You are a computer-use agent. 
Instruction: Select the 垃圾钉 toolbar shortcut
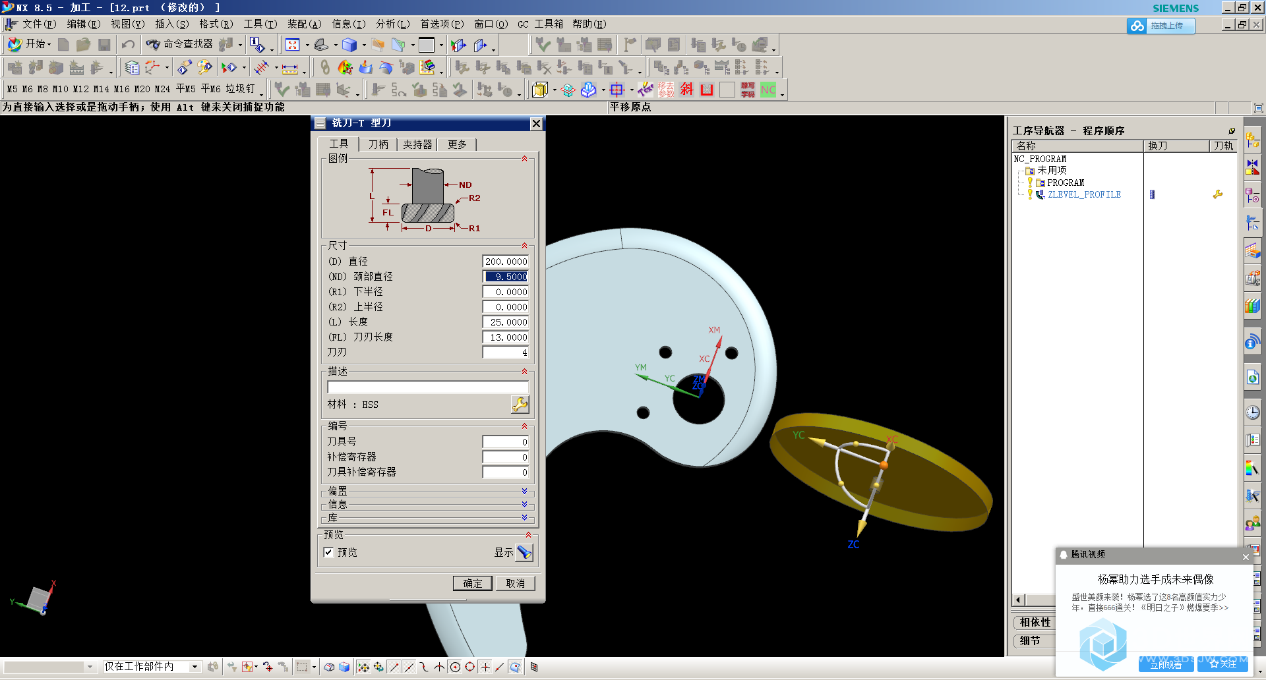tap(240, 89)
